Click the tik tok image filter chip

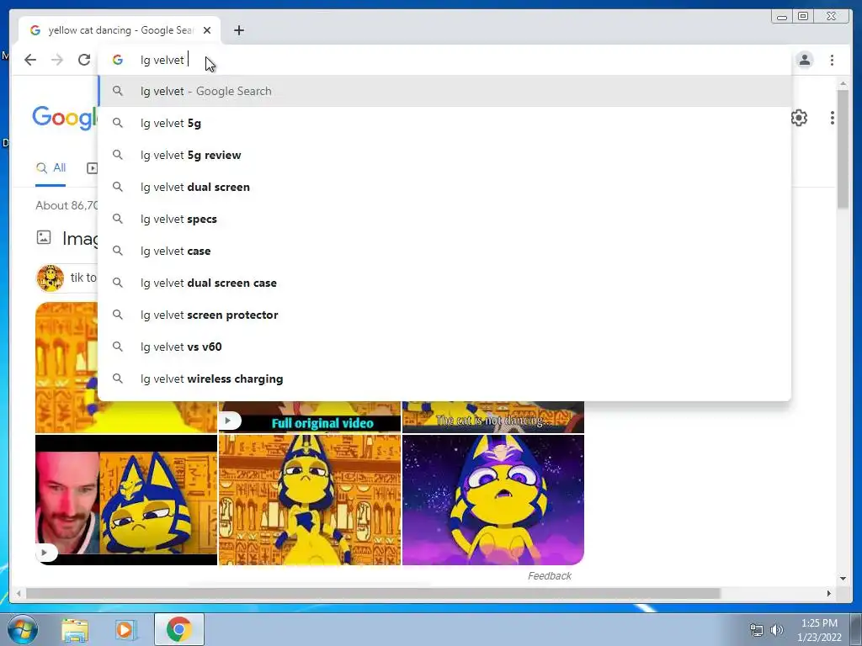(67, 278)
